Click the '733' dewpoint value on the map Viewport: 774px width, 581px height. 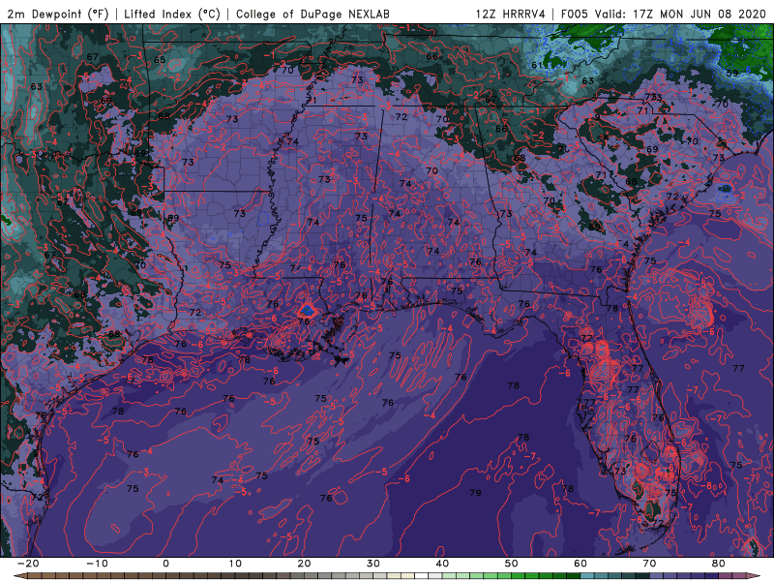(654, 97)
